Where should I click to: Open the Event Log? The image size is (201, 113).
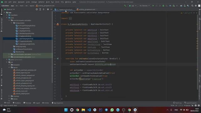(177, 103)
